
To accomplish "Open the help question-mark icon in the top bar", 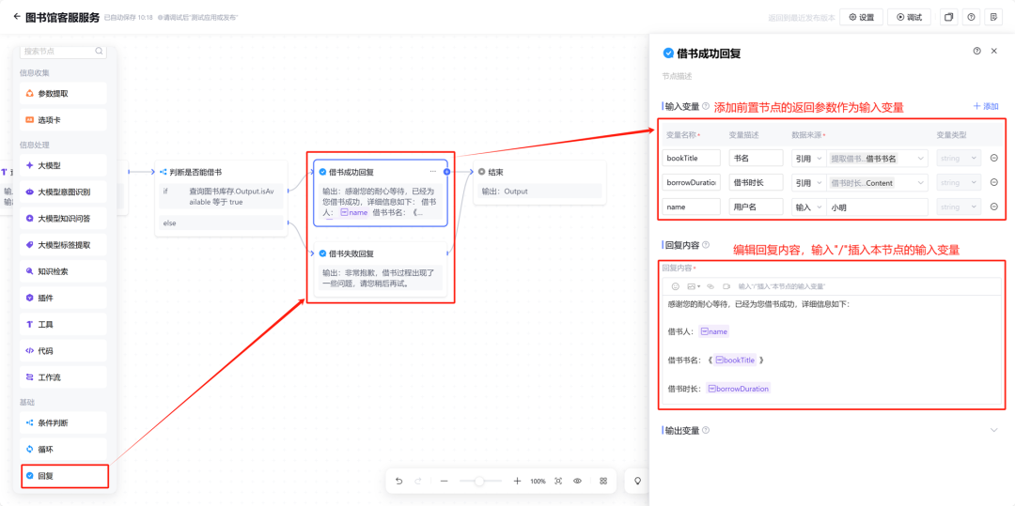I will click(x=971, y=18).
